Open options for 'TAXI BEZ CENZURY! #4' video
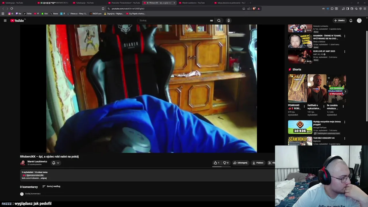The height and width of the screenshot is (207, 368). coord(344,139)
